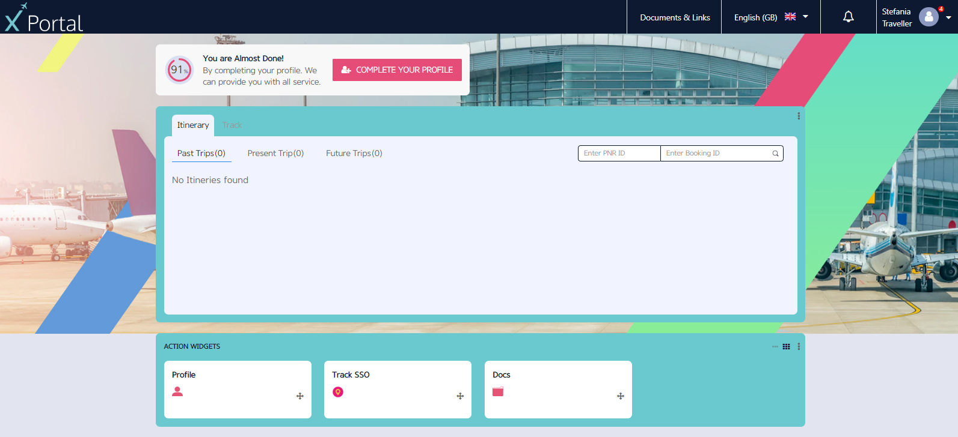Expand the Stefania Traveller user menu
The image size is (958, 437).
tap(948, 17)
